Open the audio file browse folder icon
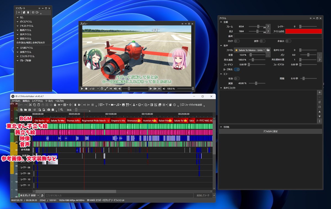331x209 pixels. [268, 50]
